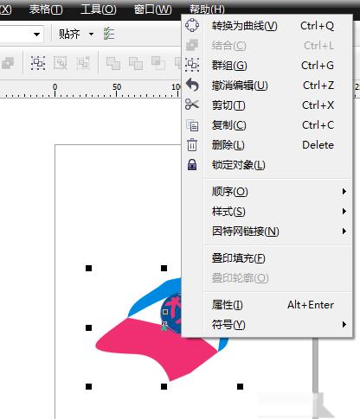Click the green checklist snap options icon
The height and width of the screenshot is (419, 360).
[x=109, y=34]
